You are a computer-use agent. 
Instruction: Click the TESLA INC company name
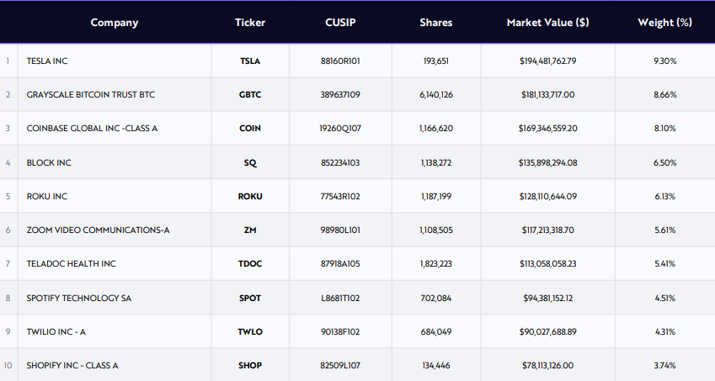pos(47,61)
